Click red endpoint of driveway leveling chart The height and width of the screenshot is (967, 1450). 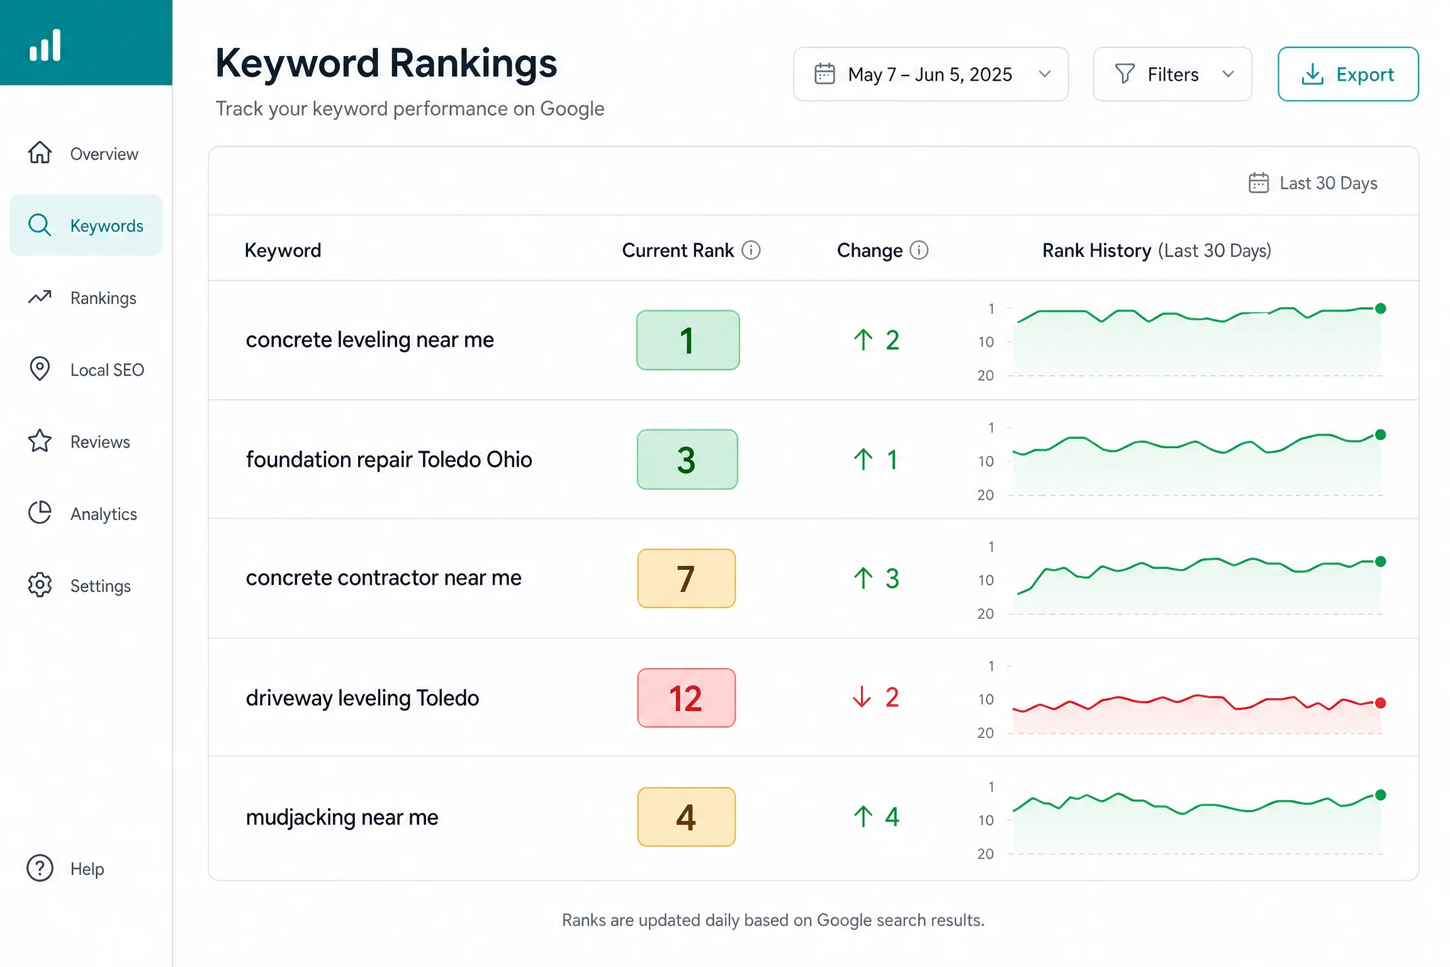[1381, 703]
